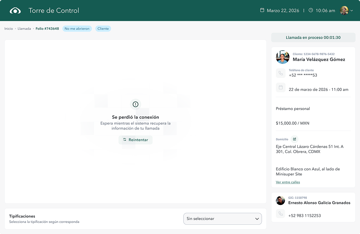Click the name Ernesto Alonso Galicia Granados
The height and width of the screenshot is (234, 360).
pyautogui.click(x=319, y=203)
